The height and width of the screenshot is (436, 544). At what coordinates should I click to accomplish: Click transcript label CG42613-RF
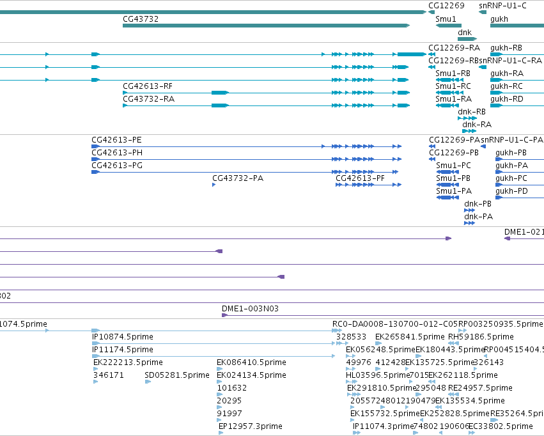coord(148,86)
